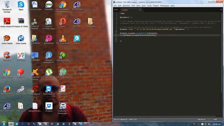Viewport: 224px width, 126px height.
Task: Open the Selection menu
Action: coord(126,6)
